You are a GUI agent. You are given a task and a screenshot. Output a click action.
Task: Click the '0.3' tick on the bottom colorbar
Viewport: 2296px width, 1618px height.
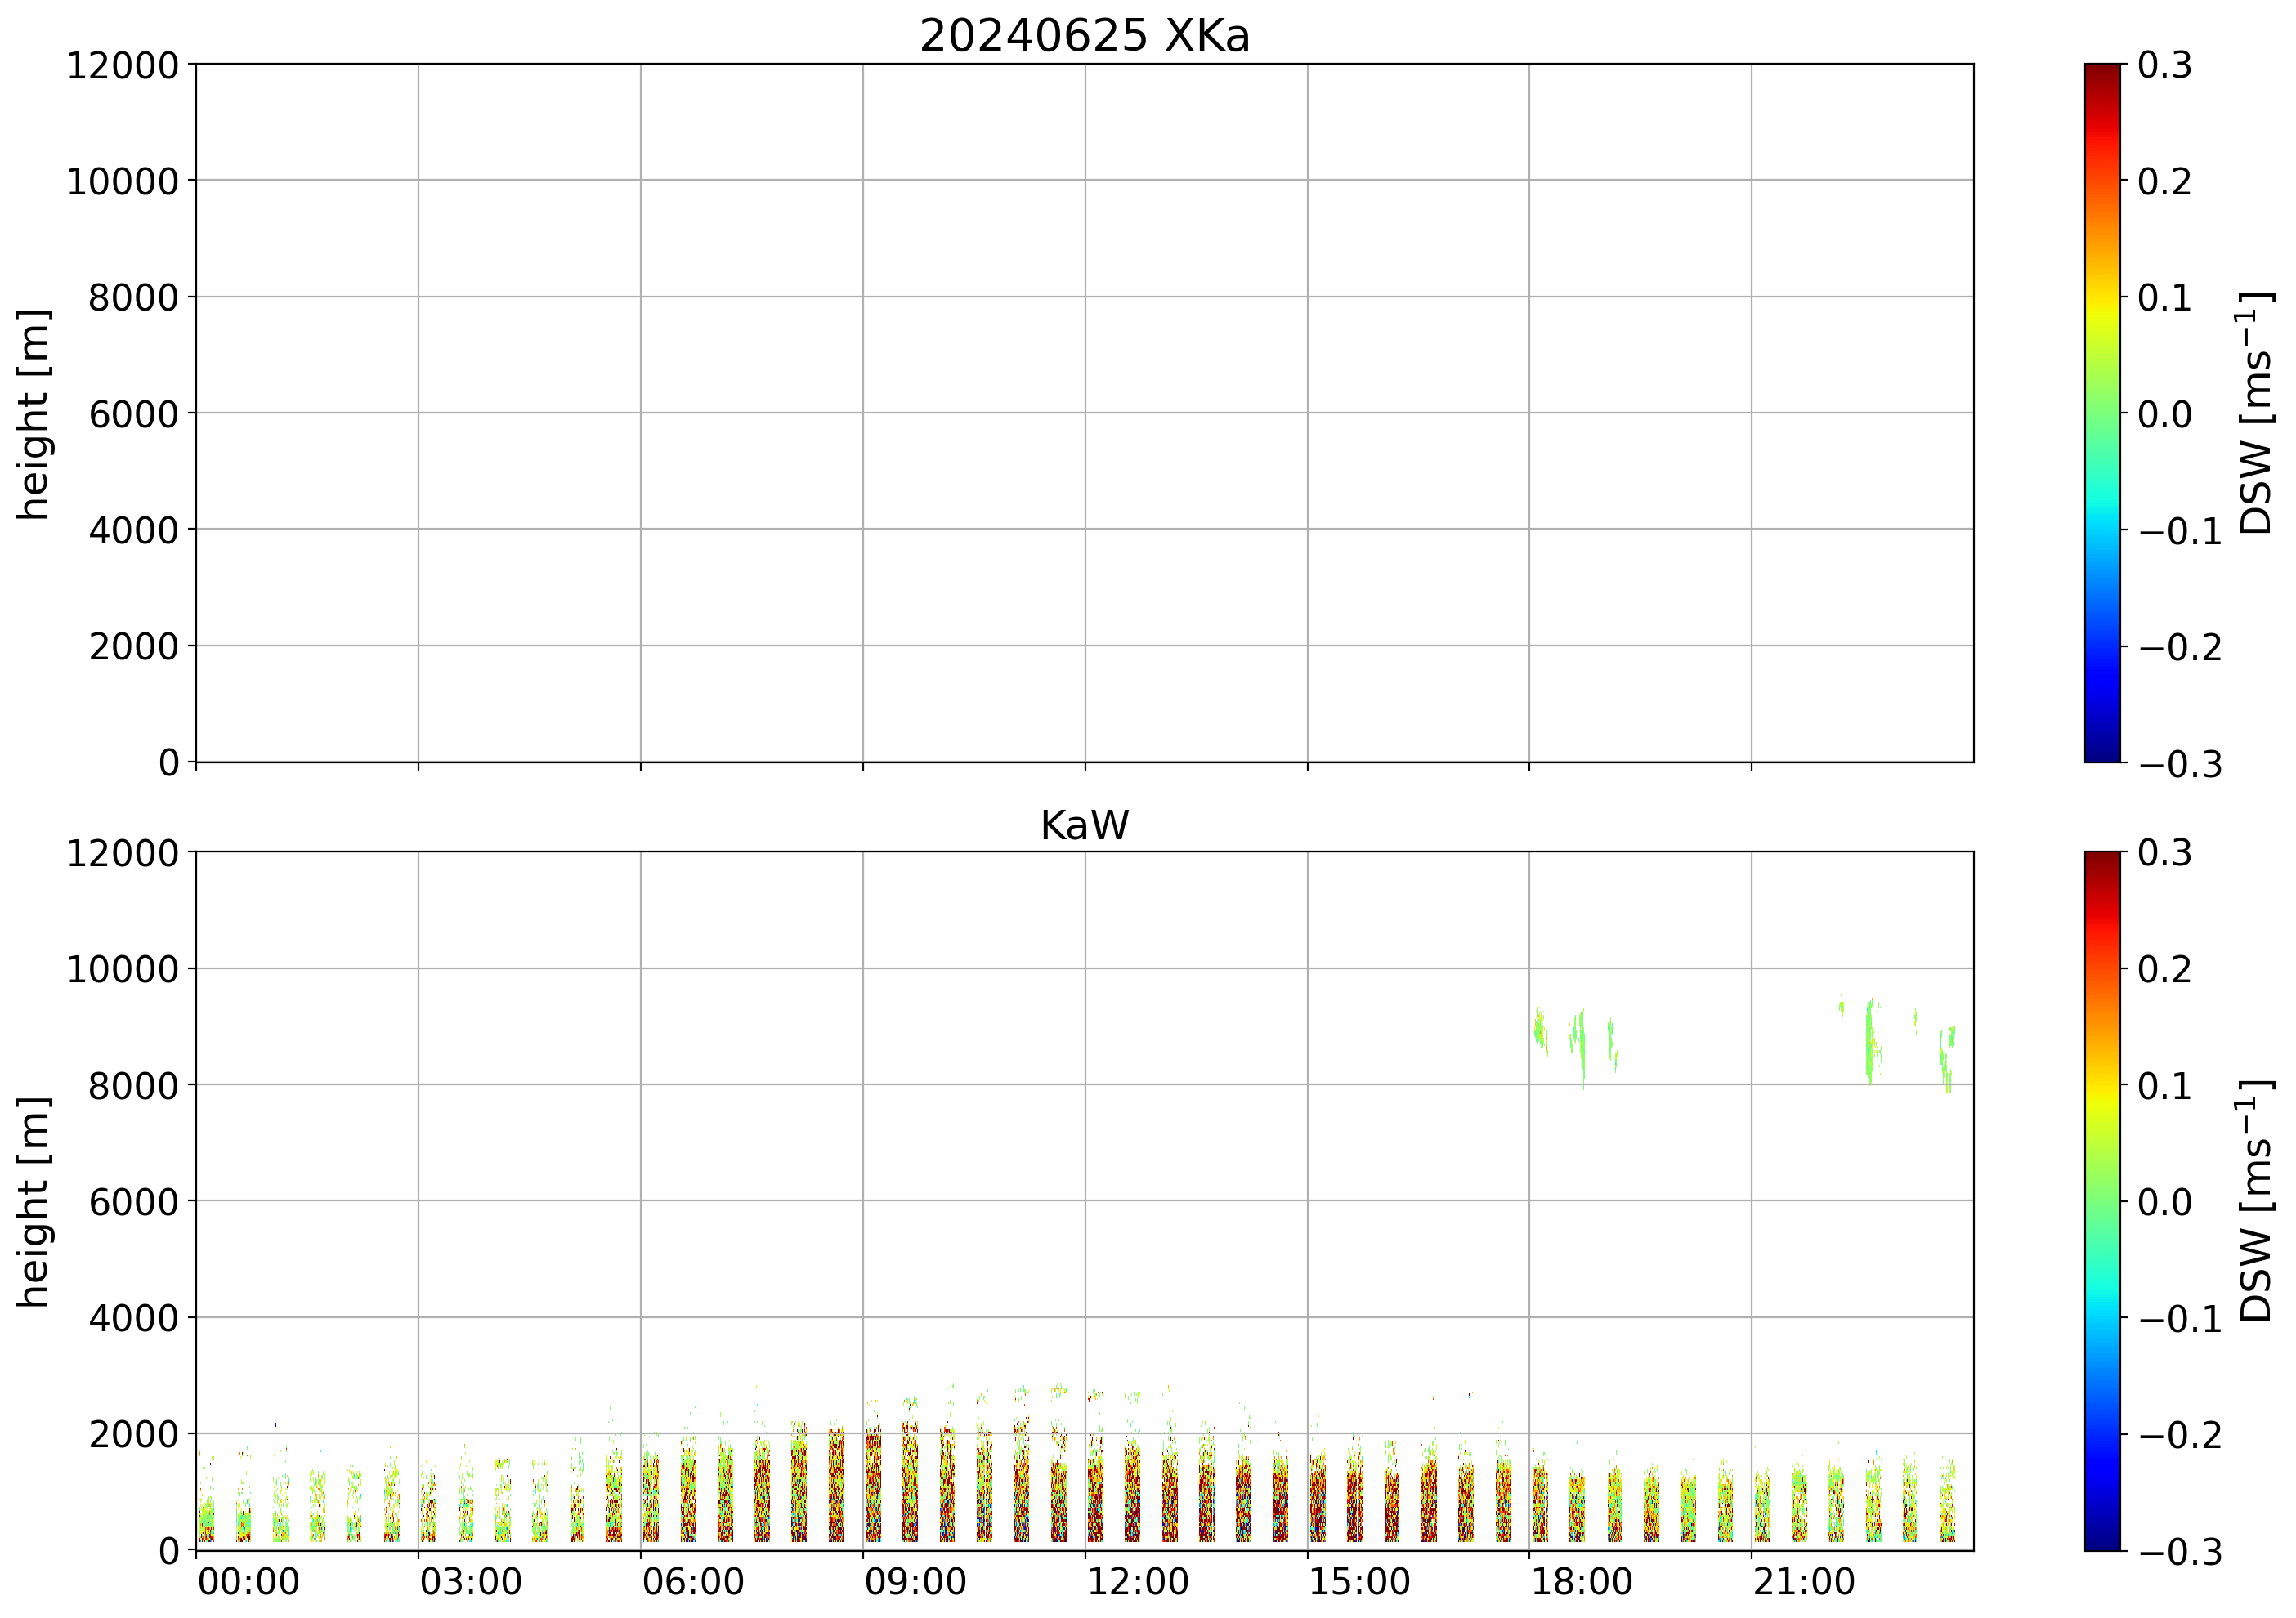[2164, 853]
